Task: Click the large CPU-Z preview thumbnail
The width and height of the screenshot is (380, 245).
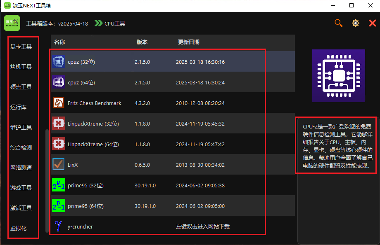Action: tap(338, 75)
